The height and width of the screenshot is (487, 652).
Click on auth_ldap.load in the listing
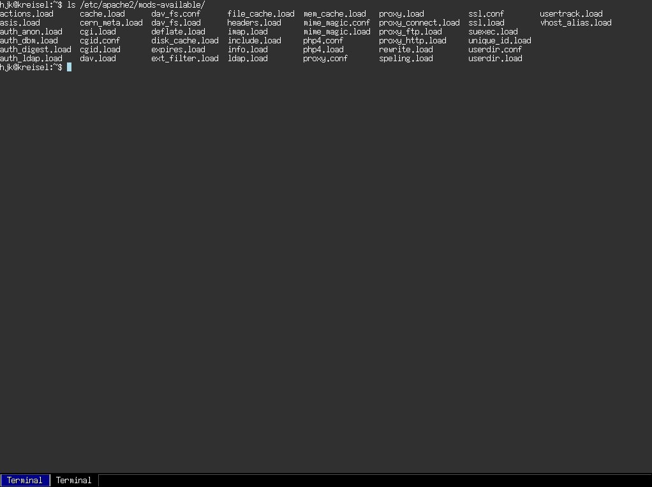point(31,58)
